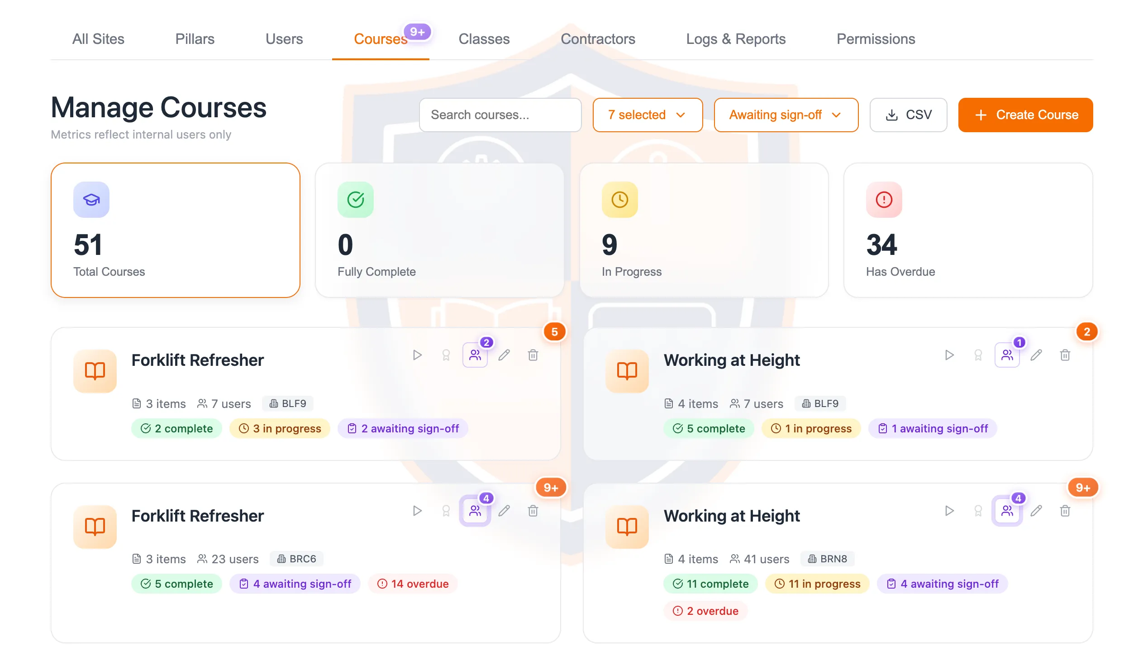The width and height of the screenshot is (1143, 671).
Task: Filter by the In Progress card
Action: [704, 230]
